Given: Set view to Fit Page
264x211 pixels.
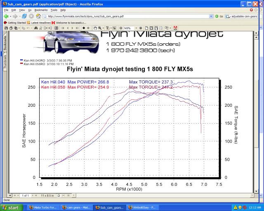Looking at the screenshot, I should (151, 28).
